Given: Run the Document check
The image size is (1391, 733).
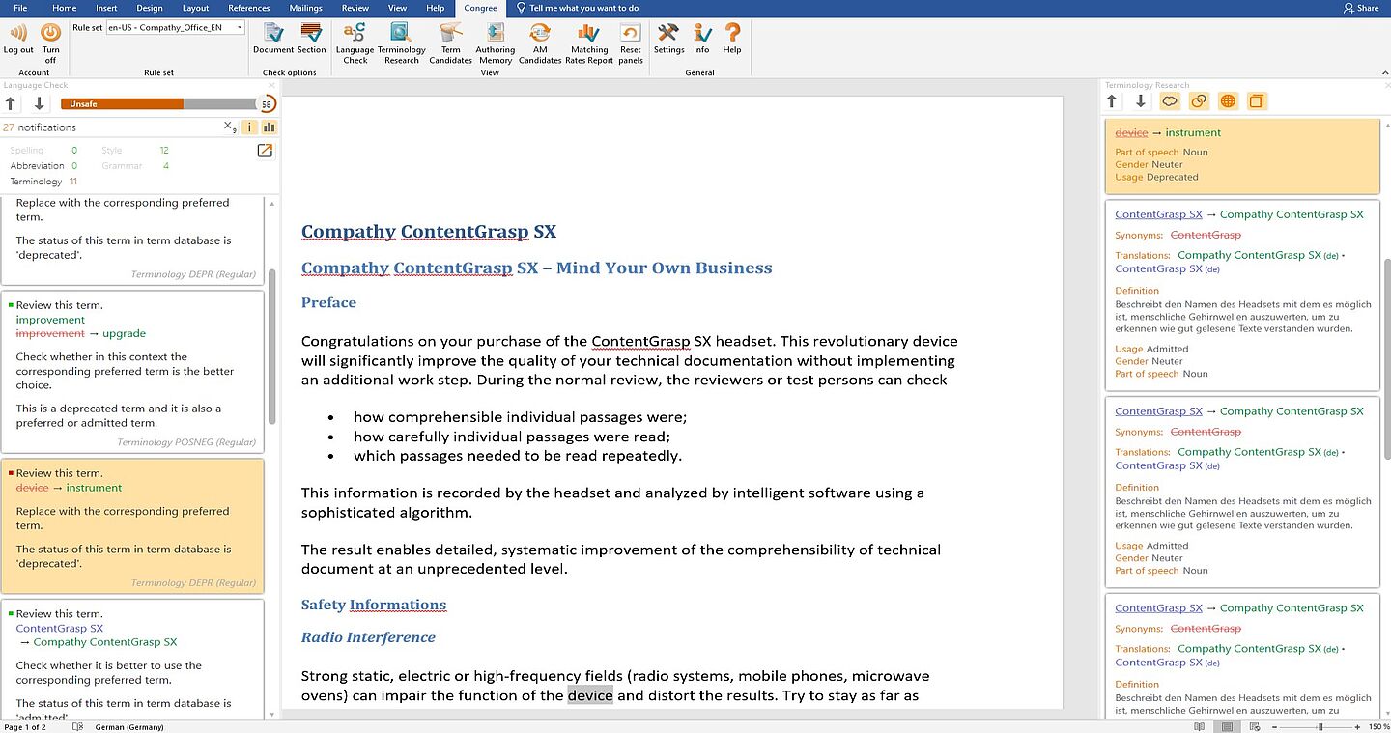Looking at the screenshot, I should (273, 34).
